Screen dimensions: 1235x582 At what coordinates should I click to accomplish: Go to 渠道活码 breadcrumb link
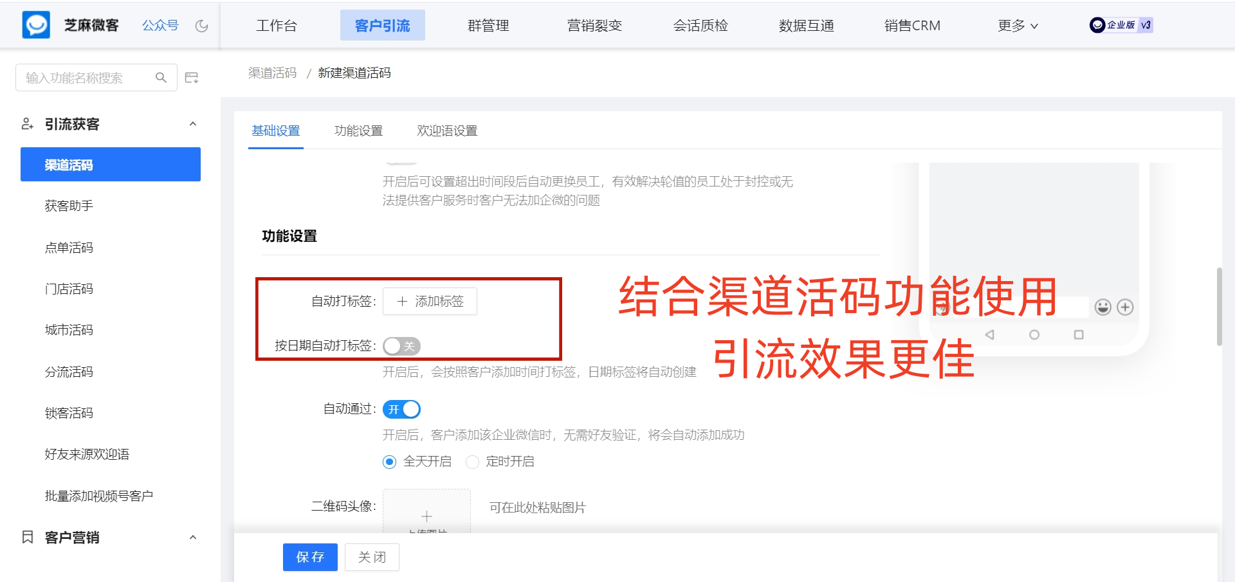(x=273, y=73)
